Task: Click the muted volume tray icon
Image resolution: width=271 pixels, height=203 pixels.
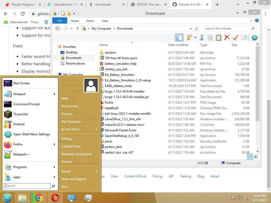Action: [246, 198]
